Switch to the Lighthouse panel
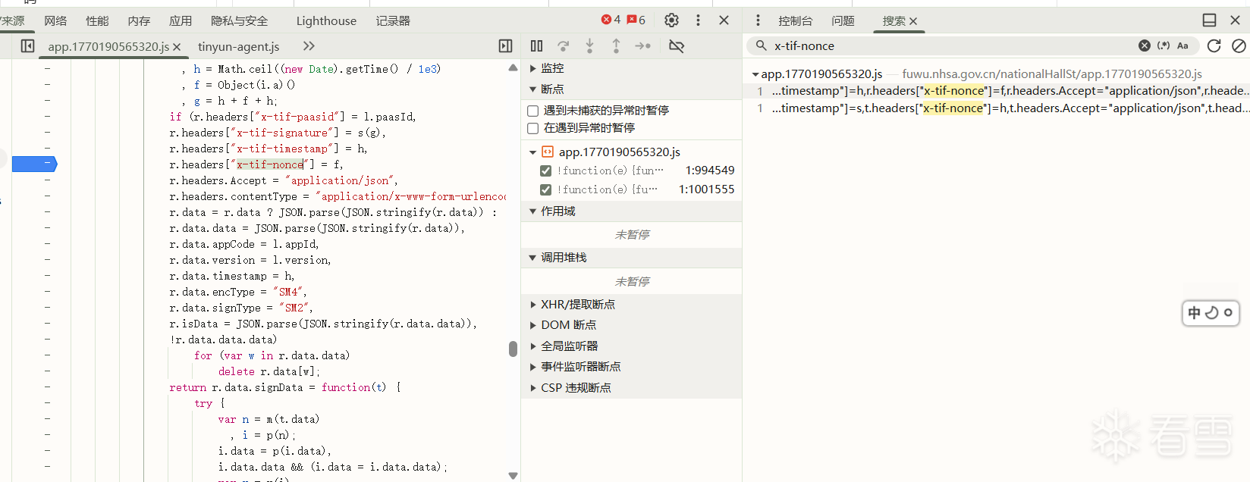 point(326,20)
